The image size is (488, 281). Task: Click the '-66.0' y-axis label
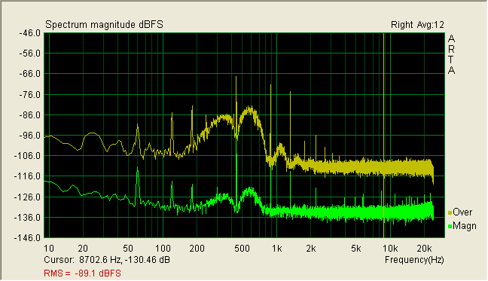30,74
